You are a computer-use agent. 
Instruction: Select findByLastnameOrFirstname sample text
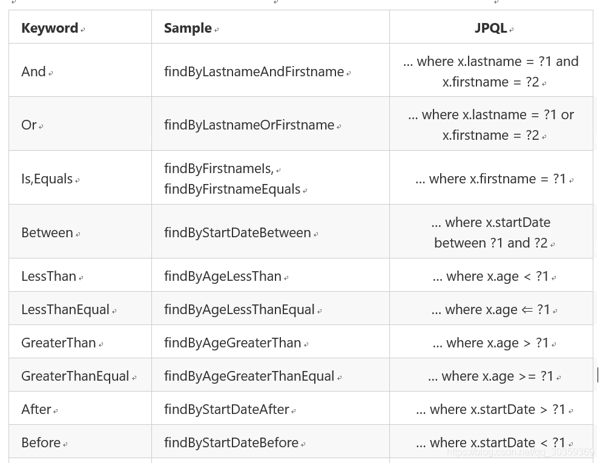click(x=249, y=125)
